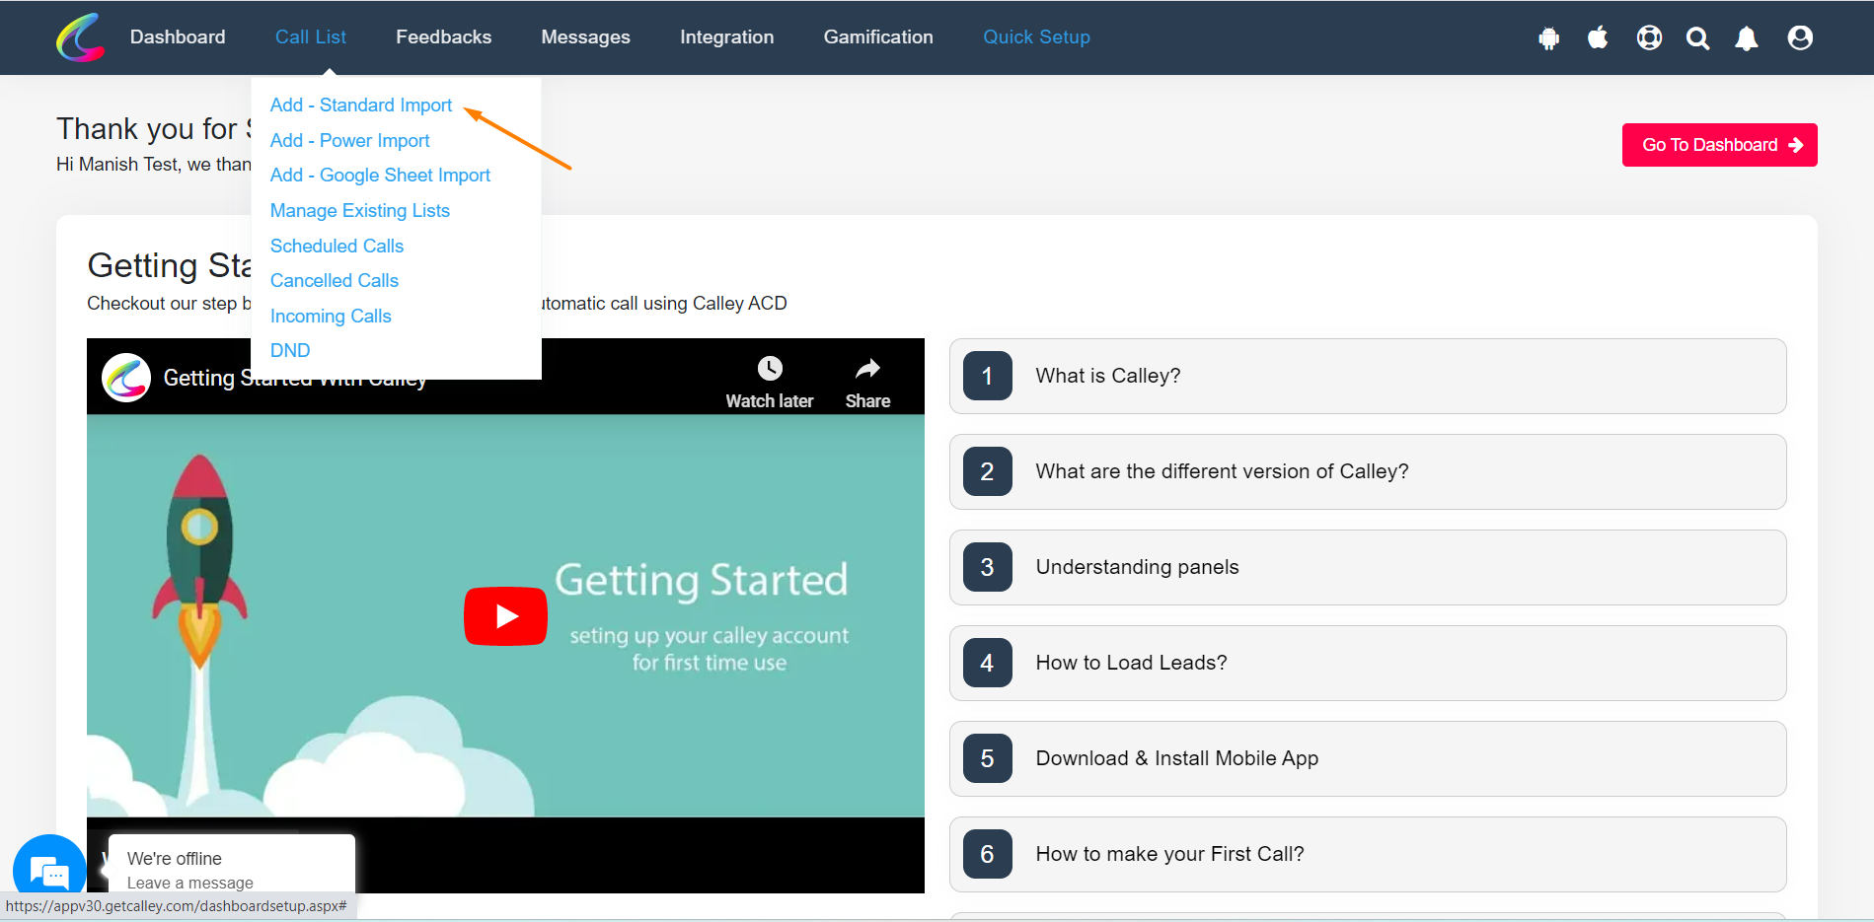Expand 'How to Load Leads?' step

tap(1368, 663)
